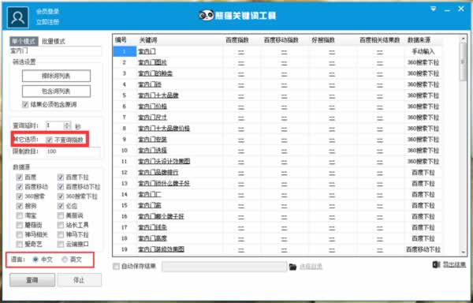
Task: Select 英文 language radio button
Action: tap(65, 260)
